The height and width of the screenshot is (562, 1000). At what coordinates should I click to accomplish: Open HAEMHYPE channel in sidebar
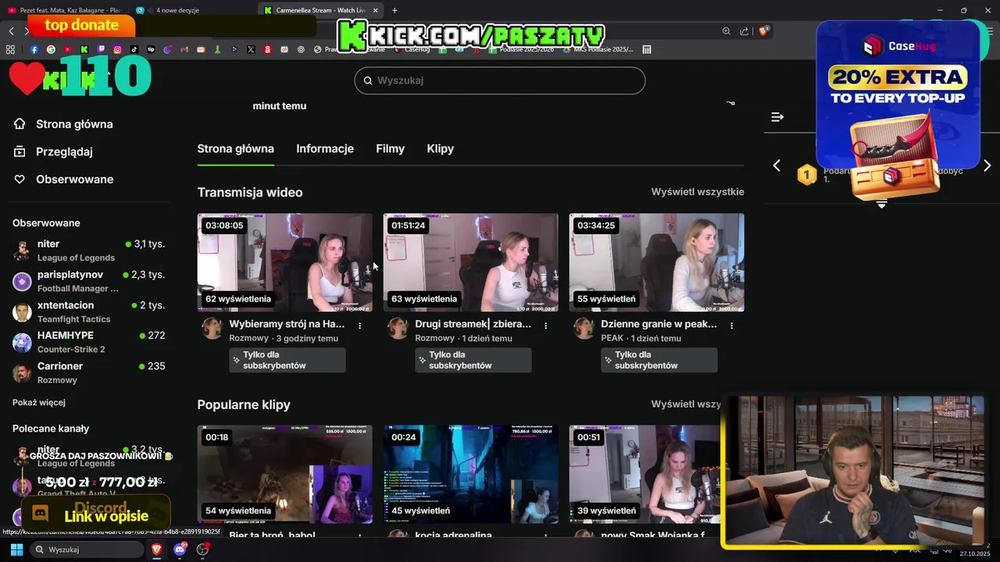[x=89, y=342]
